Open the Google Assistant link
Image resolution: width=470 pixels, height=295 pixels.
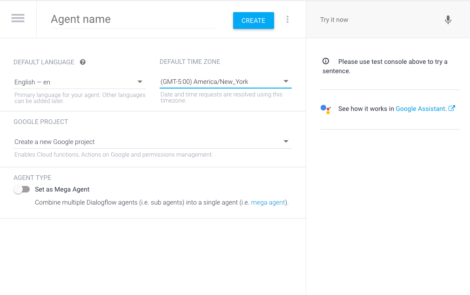point(421,109)
